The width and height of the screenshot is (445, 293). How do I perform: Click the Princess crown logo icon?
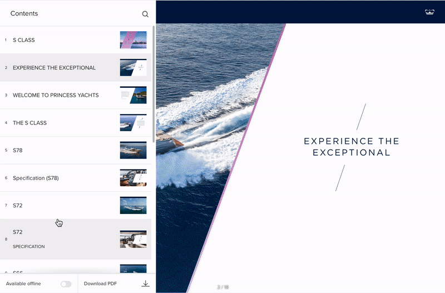click(429, 12)
